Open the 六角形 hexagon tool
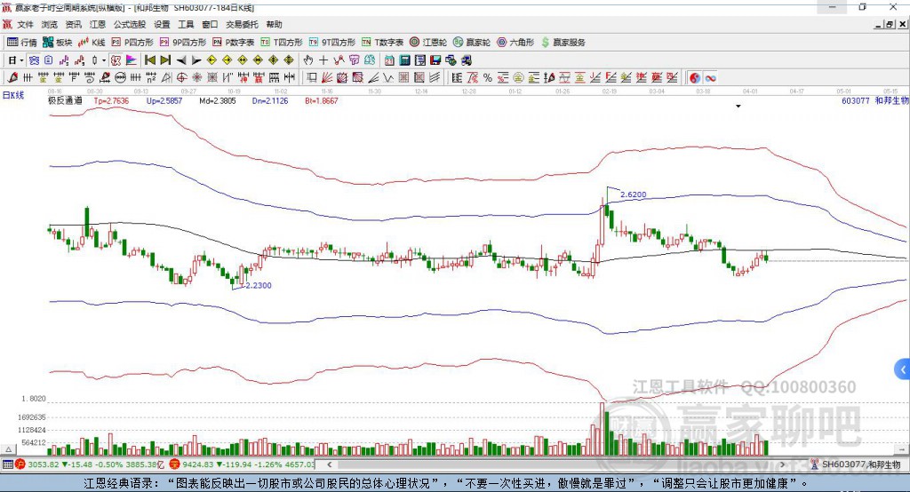 tap(515, 43)
